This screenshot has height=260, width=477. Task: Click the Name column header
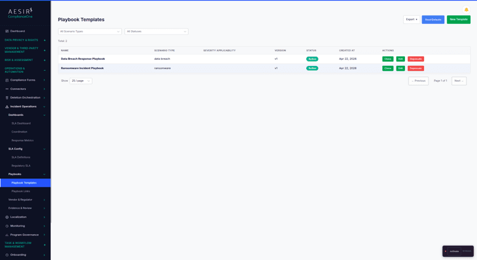click(65, 51)
